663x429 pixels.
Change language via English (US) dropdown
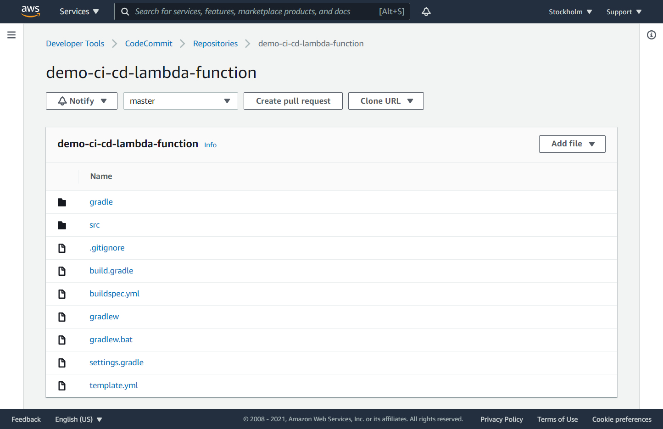78,419
